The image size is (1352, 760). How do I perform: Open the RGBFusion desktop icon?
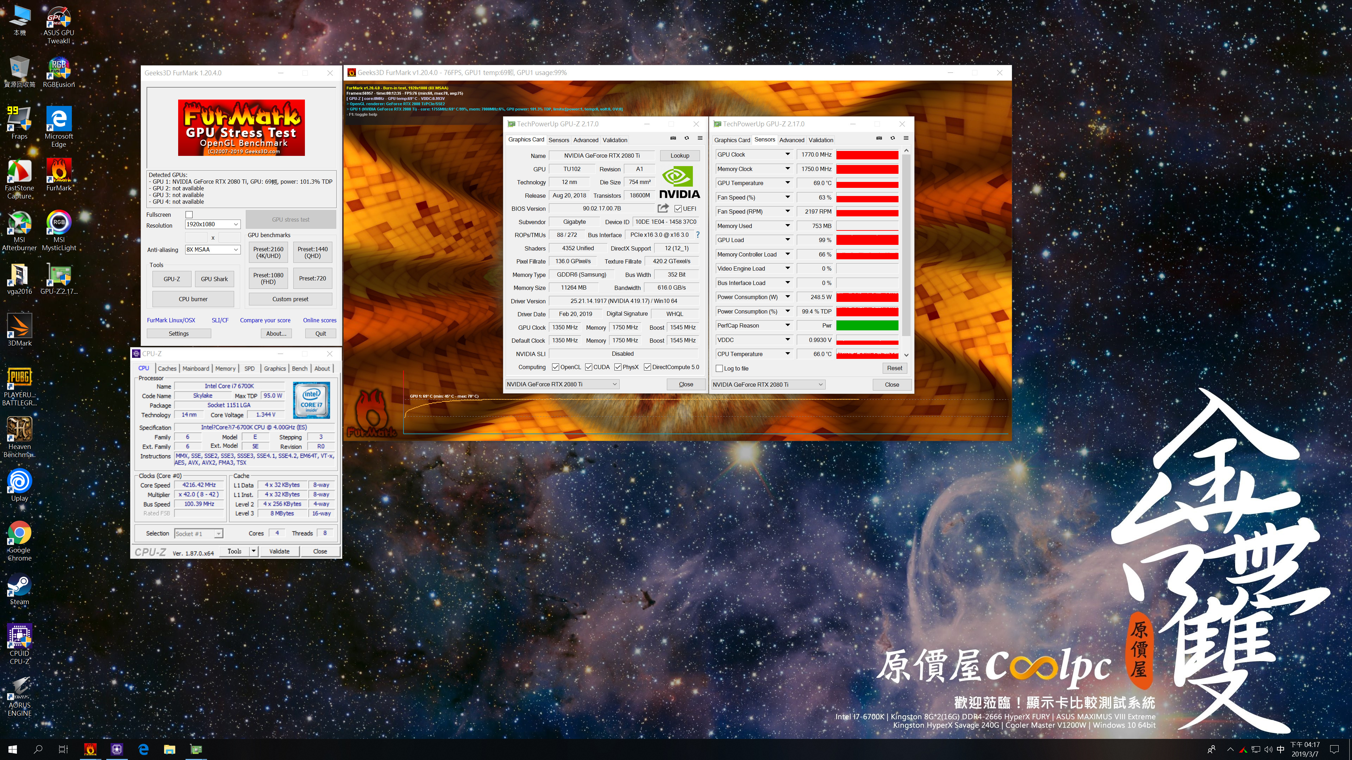[59, 72]
